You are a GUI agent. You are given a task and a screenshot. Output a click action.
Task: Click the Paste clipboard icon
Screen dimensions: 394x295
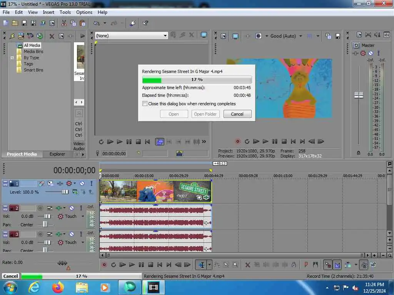82,23
